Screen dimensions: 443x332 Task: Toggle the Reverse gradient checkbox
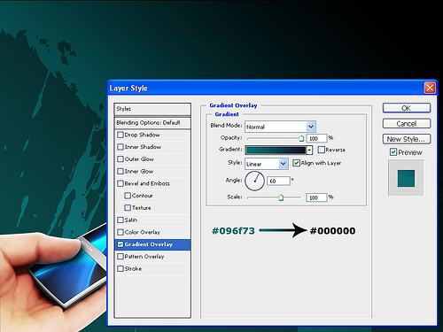tap(321, 150)
